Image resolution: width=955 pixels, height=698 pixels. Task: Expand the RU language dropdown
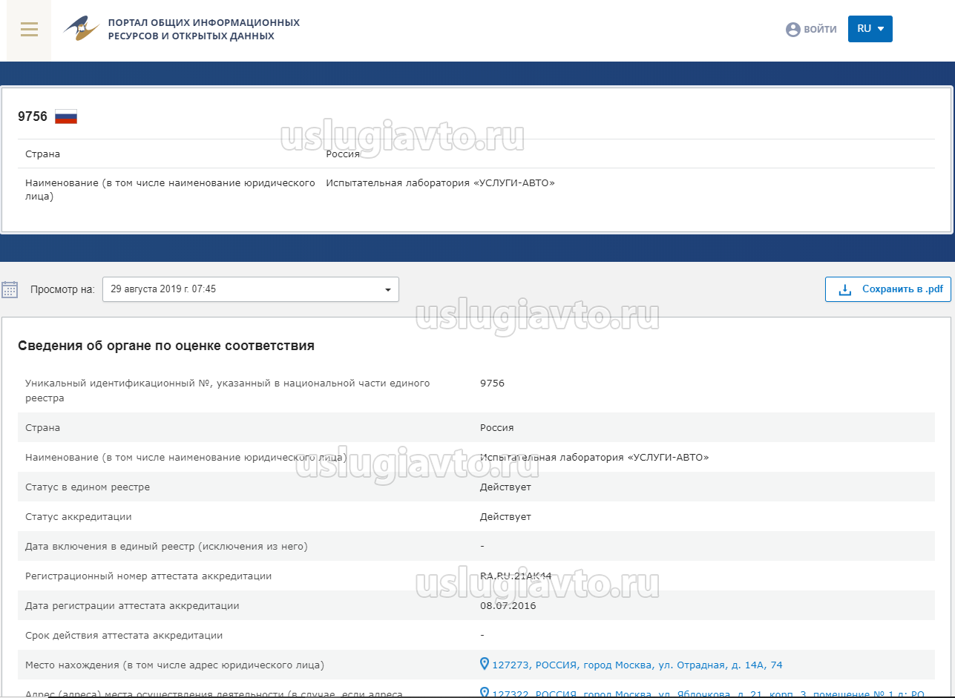pos(870,29)
